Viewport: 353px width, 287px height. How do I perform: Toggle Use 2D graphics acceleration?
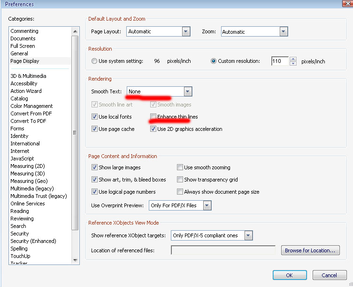click(153, 129)
